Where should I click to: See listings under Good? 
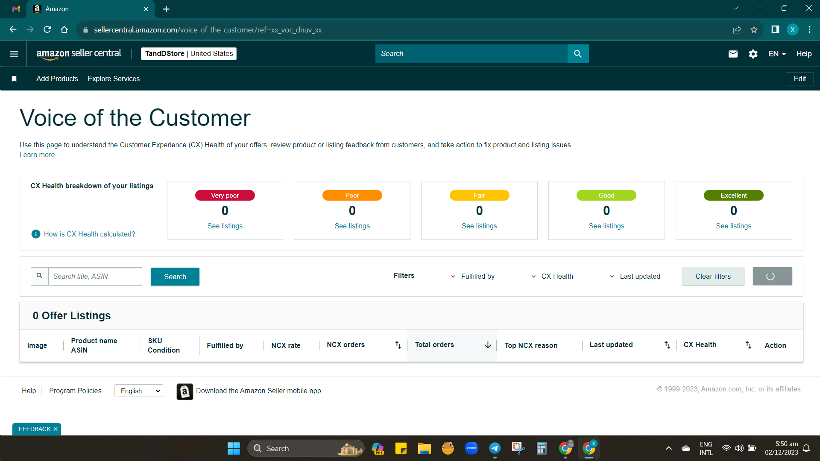[x=606, y=226]
